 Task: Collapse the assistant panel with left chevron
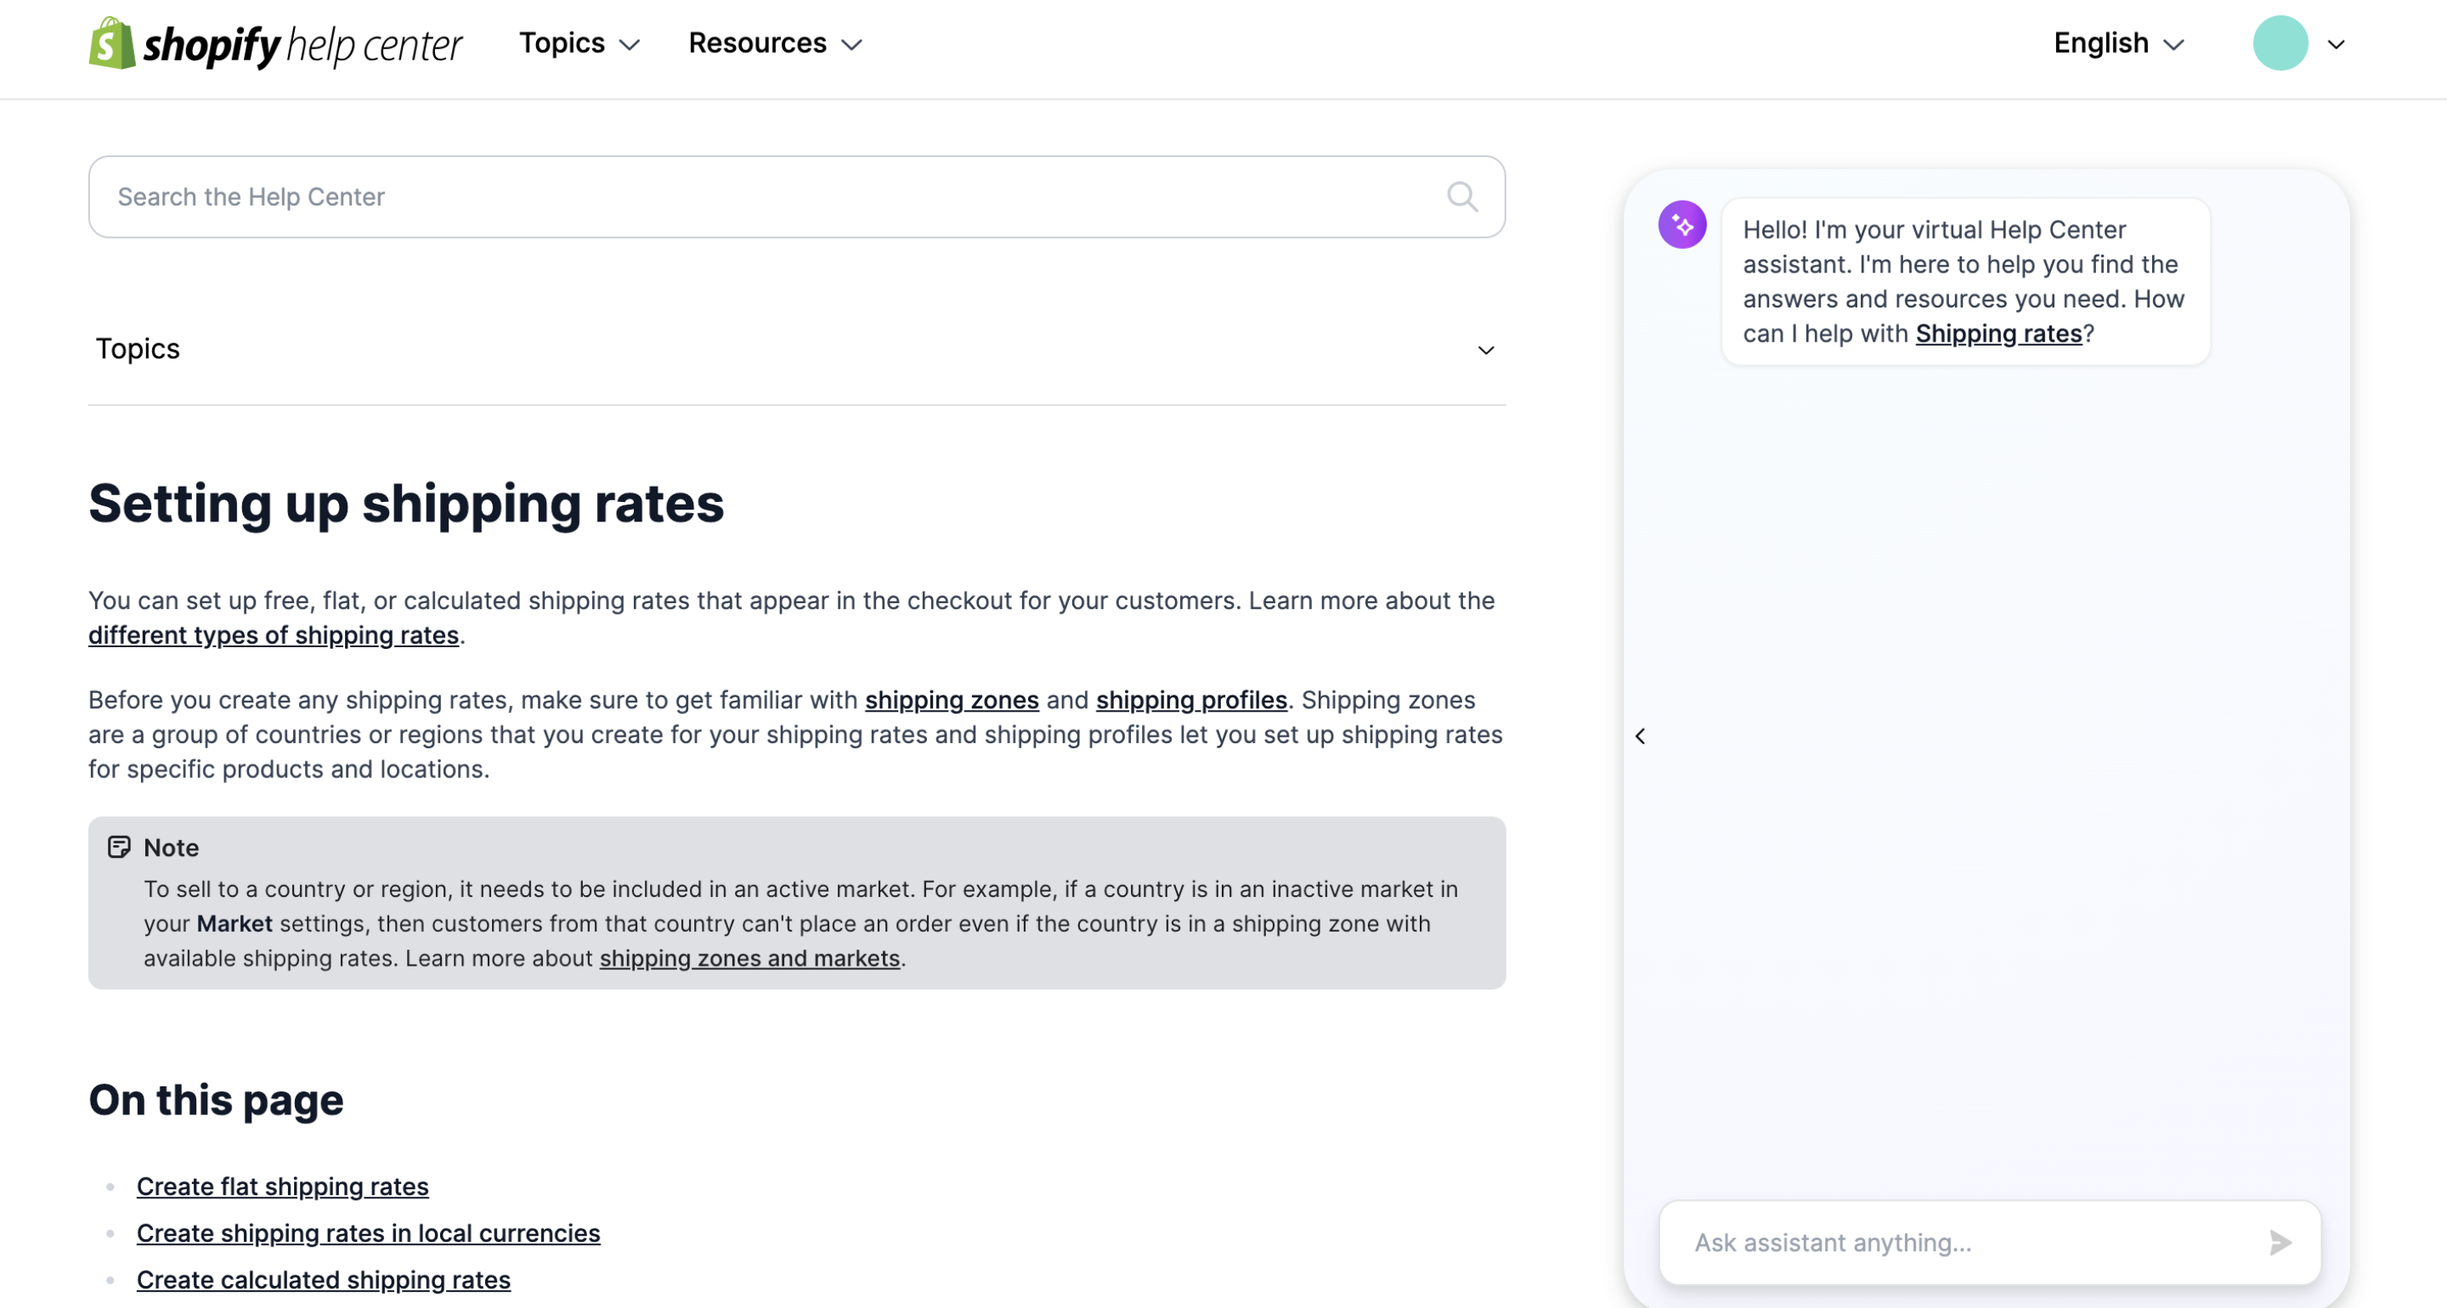point(1641,736)
